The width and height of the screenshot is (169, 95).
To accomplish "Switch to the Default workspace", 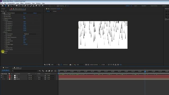I will 128,6.
